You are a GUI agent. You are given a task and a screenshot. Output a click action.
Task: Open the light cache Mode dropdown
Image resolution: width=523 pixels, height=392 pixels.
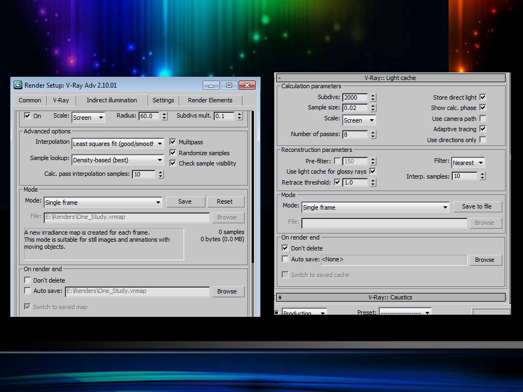point(375,207)
